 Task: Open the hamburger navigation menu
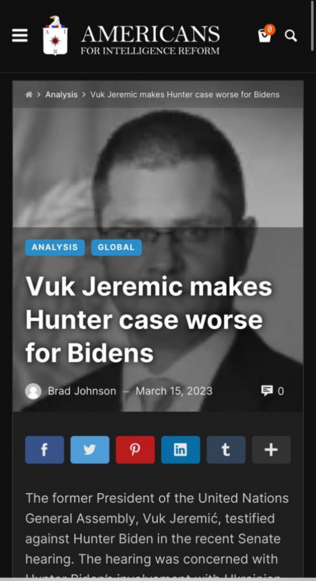coord(20,35)
